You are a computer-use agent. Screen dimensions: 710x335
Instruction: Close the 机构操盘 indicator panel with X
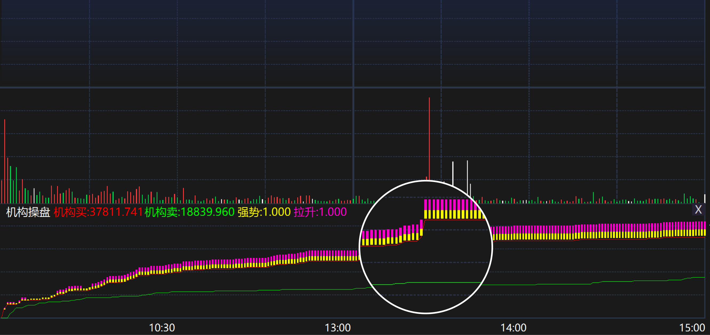pyautogui.click(x=698, y=210)
